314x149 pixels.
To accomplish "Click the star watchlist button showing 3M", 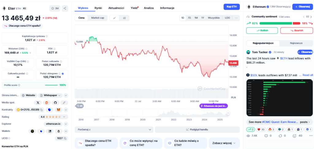I will [x=55, y=8].
